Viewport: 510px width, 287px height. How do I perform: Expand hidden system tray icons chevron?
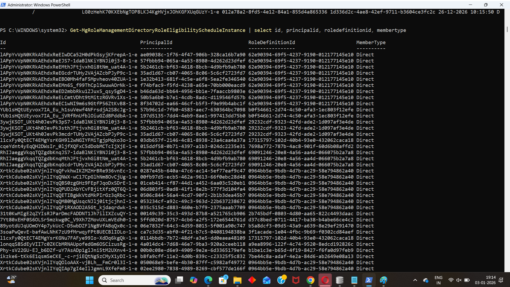point(415,280)
